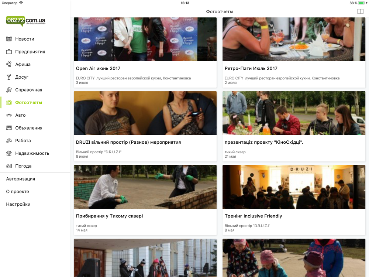Click the house icon for Недвижимость
Viewport: 369px width, 277px height.
pyautogui.click(x=9, y=153)
